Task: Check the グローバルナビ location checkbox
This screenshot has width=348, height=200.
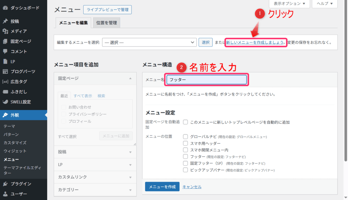Action: [x=186, y=137]
